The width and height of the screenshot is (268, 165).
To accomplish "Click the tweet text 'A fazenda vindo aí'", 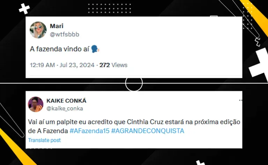I will [x=59, y=49].
